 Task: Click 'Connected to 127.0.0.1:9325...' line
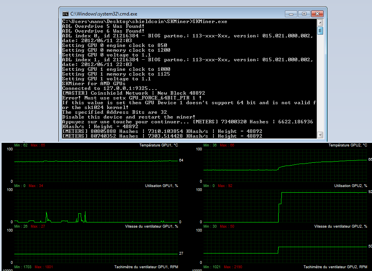click(x=110, y=88)
